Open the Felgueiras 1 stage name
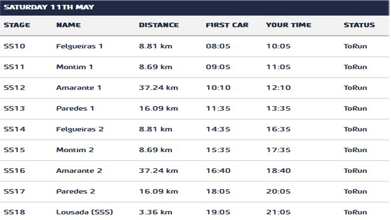The image size is (391, 220). [79, 46]
